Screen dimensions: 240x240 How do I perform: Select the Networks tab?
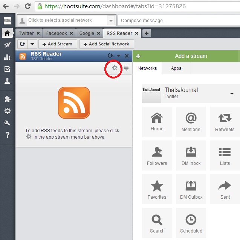tap(147, 68)
